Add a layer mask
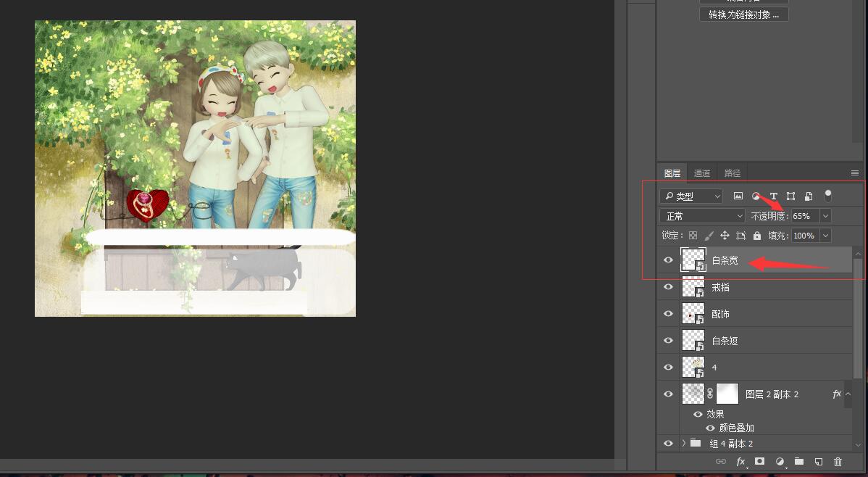Screen dimensions: 868x477 (759, 462)
